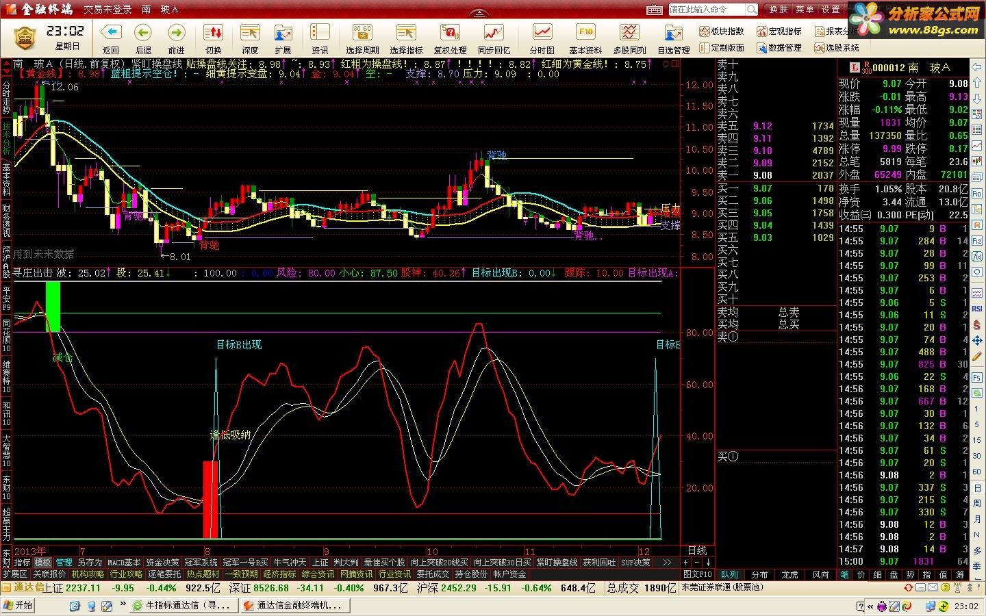
Task: Click the 换肤 skin button
Action: 779,10
